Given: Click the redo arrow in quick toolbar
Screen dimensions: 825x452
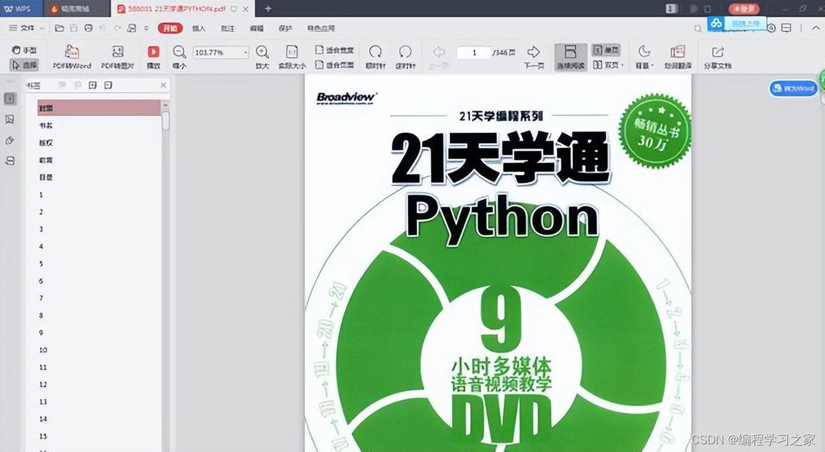Looking at the screenshot, I should [117, 28].
